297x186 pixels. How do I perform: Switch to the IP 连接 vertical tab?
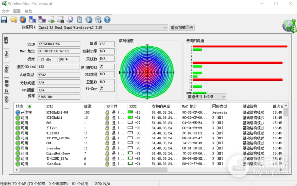6,86
